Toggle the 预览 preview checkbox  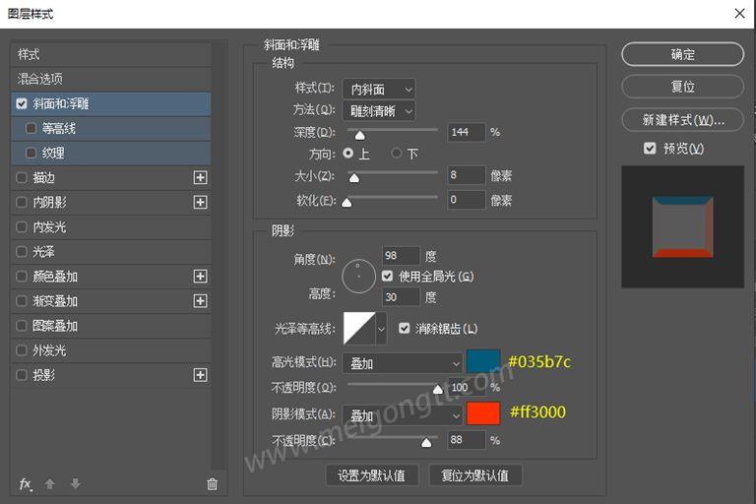pos(650,148)
